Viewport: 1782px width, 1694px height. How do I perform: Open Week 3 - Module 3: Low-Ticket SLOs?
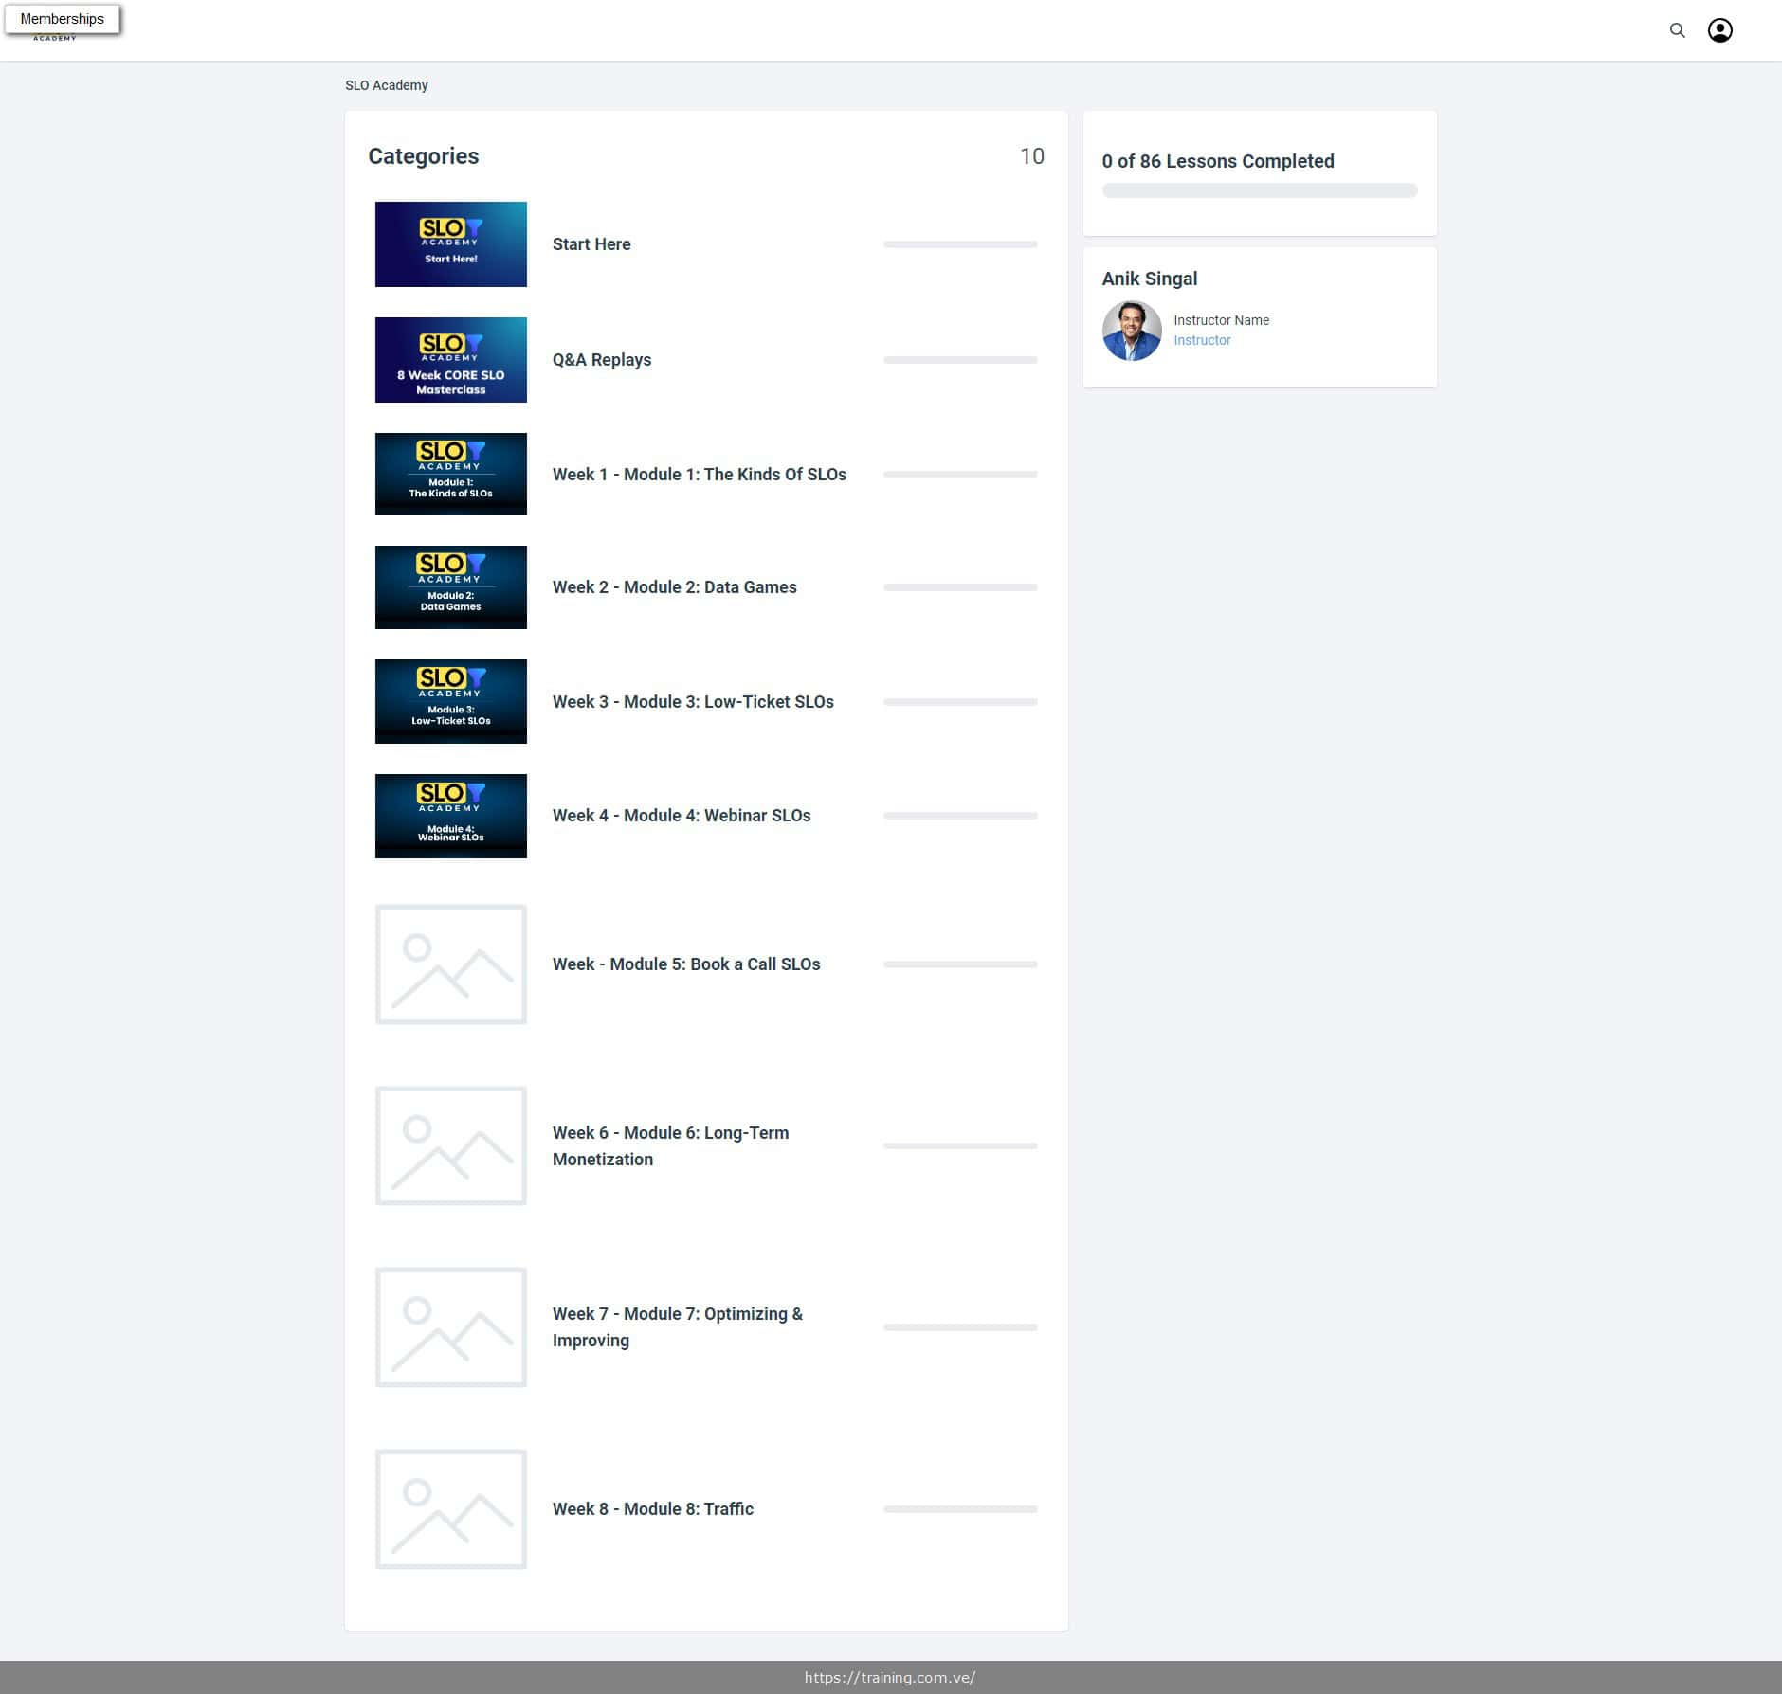tap(692, 702)
